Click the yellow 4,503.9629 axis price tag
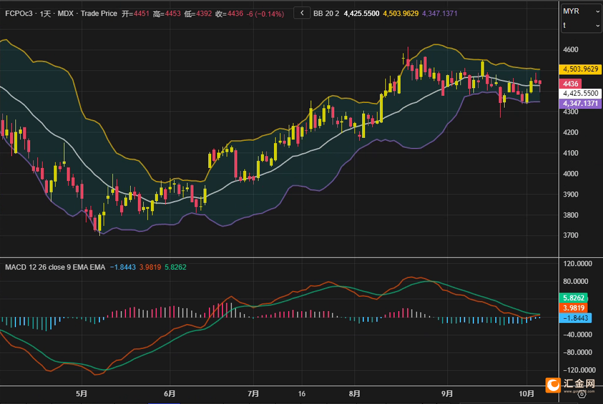603x404 pixels. pyautogui.click(x=580, y=69)
